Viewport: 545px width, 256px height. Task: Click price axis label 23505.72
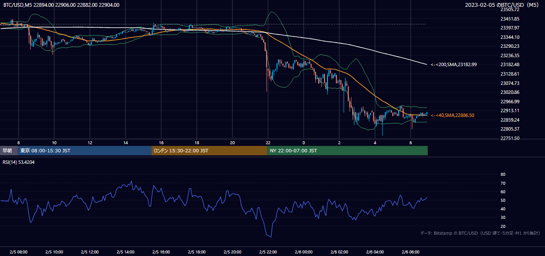510,9
